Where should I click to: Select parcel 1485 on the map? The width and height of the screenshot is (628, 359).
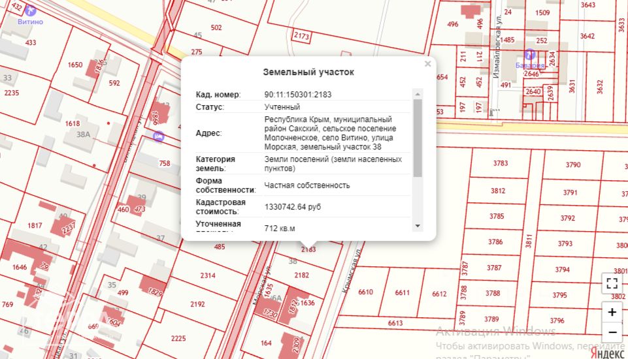[x=507, y=40]
